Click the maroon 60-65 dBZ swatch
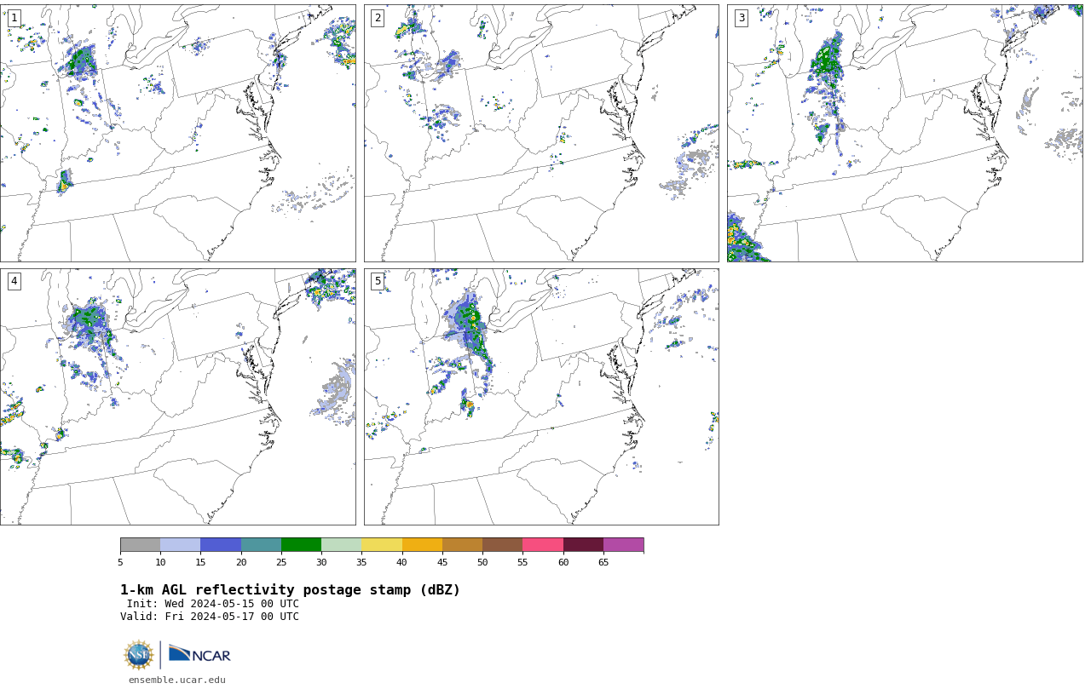The width and height of the screenshot is (1091, 689). pos(583,545)
